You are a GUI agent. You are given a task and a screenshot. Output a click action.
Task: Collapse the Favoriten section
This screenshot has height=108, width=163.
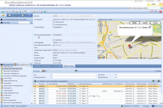2,23
